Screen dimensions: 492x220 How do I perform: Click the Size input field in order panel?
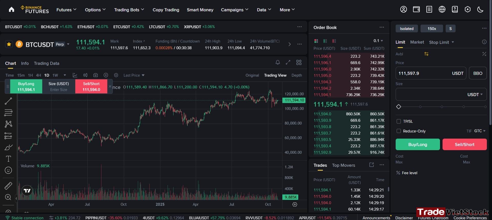441,95
